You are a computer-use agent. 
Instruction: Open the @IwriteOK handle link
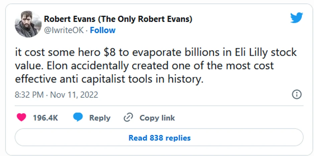point(63,30)
